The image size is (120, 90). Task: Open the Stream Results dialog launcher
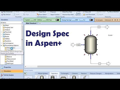73,17
